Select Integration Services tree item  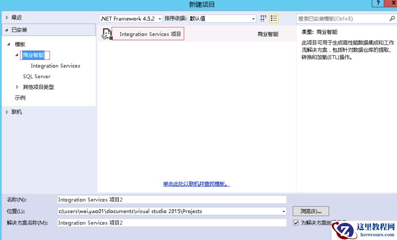[x=55, y=66]
